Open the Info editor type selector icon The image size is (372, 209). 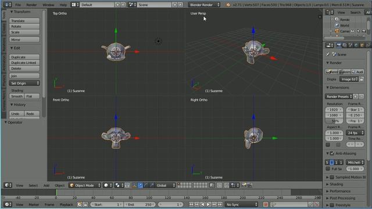[8, 5]
